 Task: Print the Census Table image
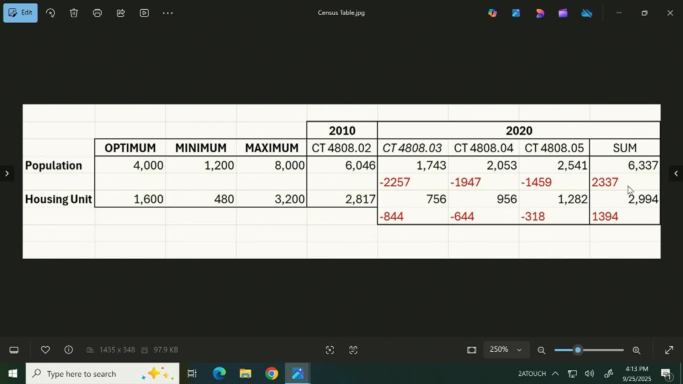tap(97, 13)
